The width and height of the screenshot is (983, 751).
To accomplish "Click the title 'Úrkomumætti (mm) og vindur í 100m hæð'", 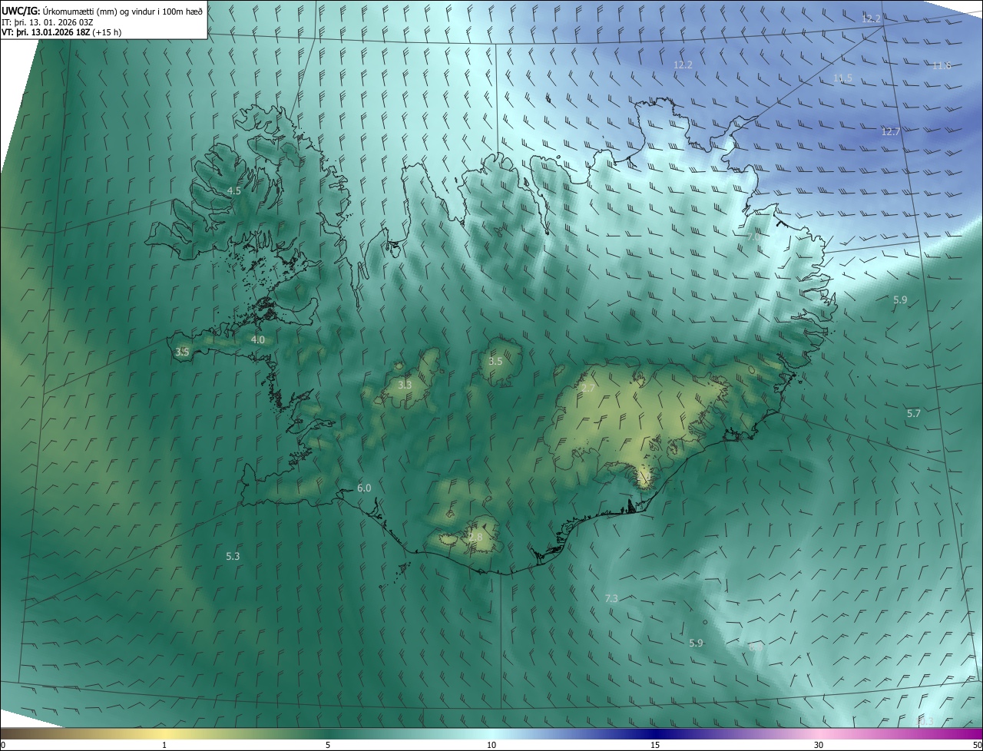I will (121, 10).
